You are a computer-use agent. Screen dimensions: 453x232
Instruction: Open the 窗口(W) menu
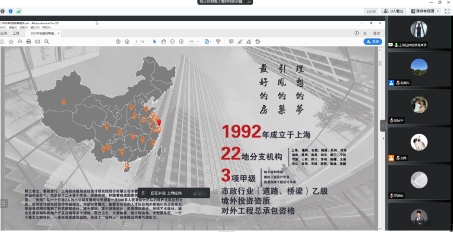click(x=35, y=28)
